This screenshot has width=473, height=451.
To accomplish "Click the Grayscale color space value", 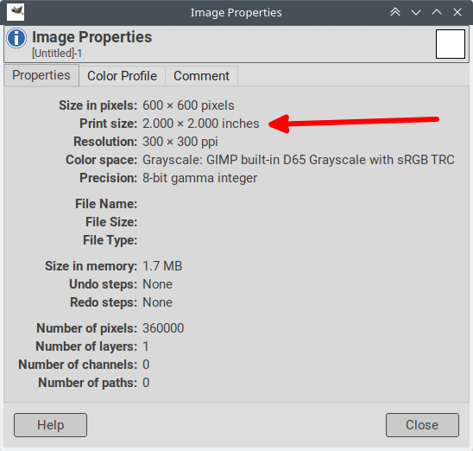I will (299, 160).
